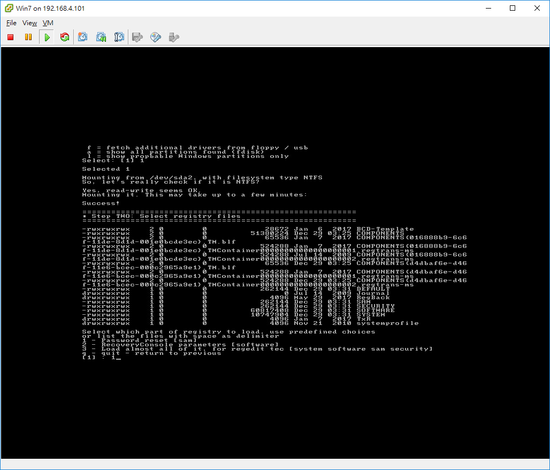Screen dimensions: 550x470
Task: Click the floppy drive device icon
Action: tap(137, 37)
